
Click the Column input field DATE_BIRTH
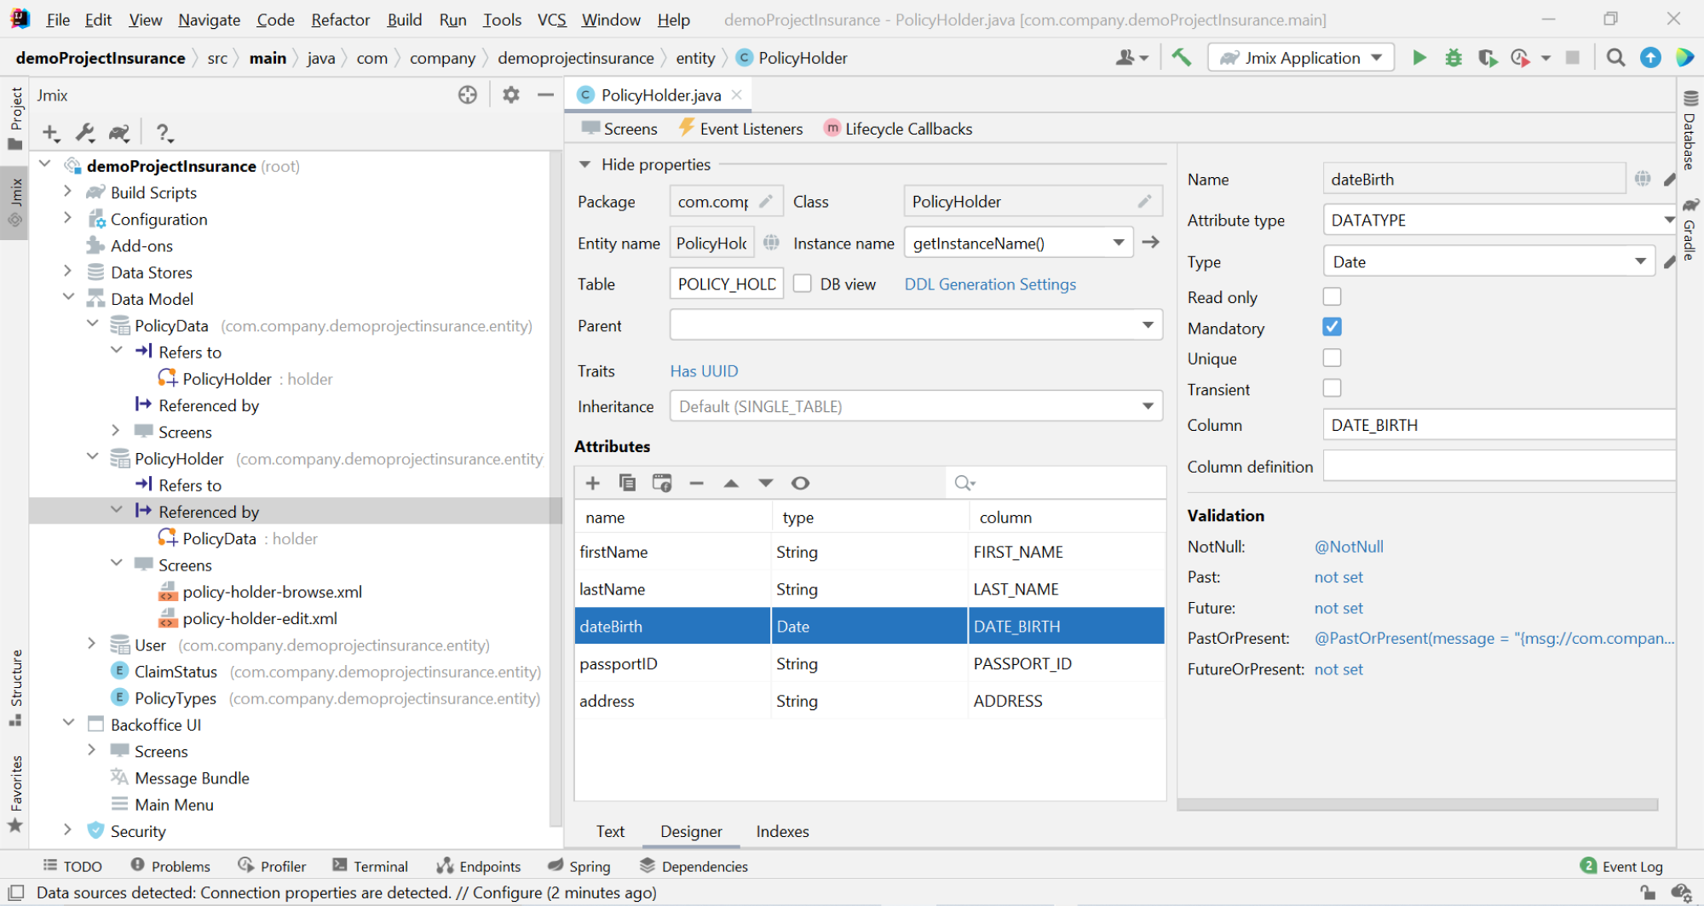(1500, 425)
